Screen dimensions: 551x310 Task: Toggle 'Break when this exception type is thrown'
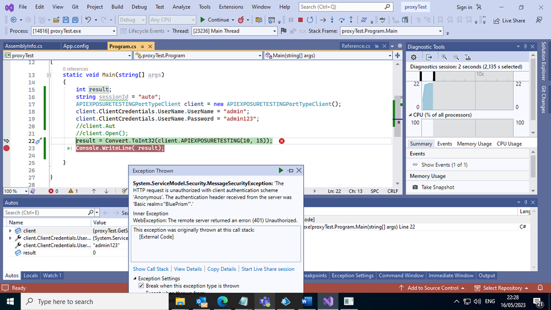tap(141, 286)
